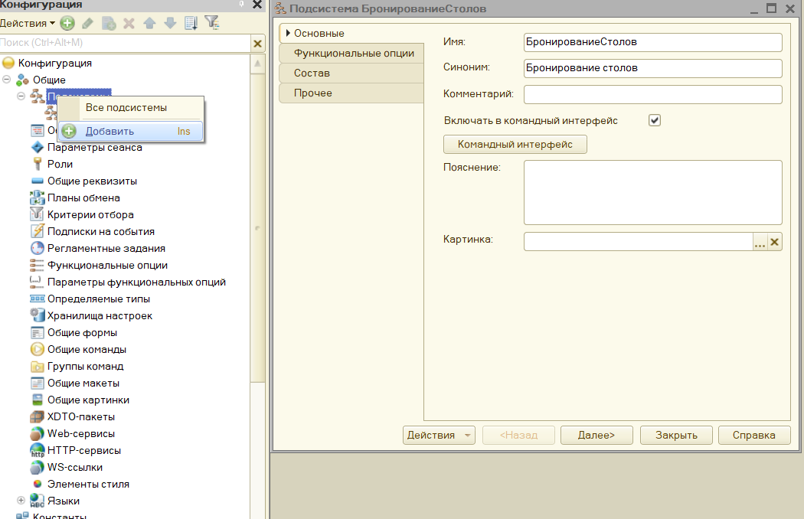Open the Действия dropdown at the bottom of the subsystem window
Viewport: 804px width, 519px height.
pos(439,435)
